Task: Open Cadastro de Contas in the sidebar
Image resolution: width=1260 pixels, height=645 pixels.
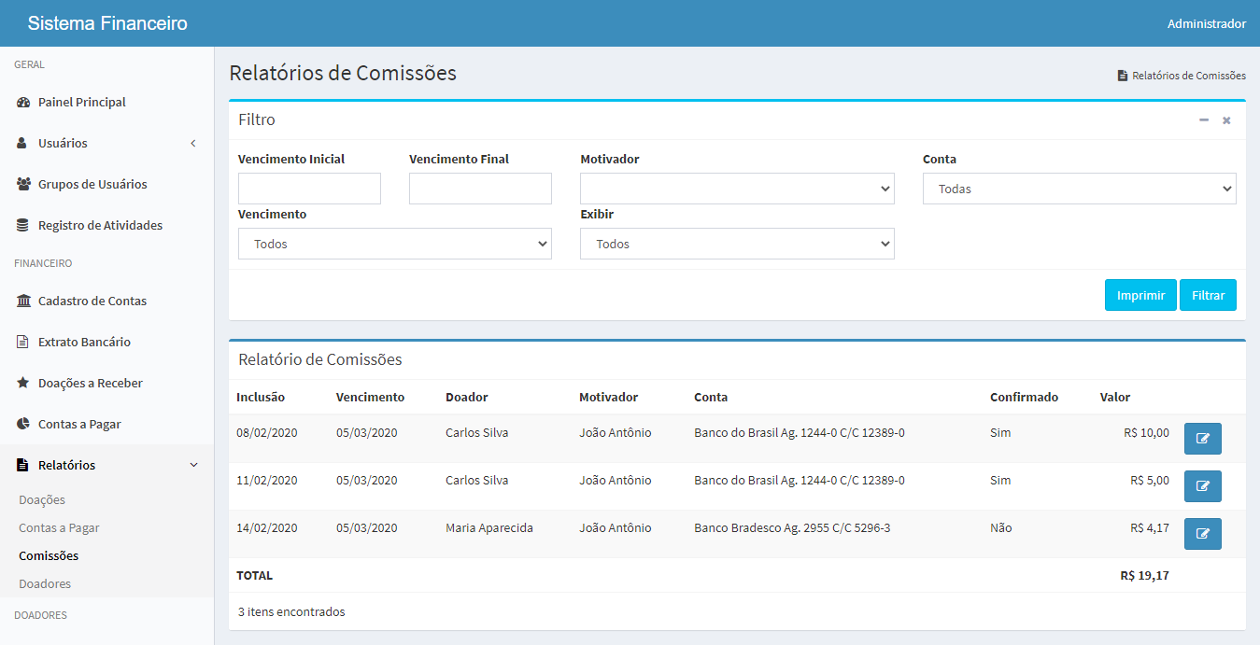Action: tap(92, 301)
